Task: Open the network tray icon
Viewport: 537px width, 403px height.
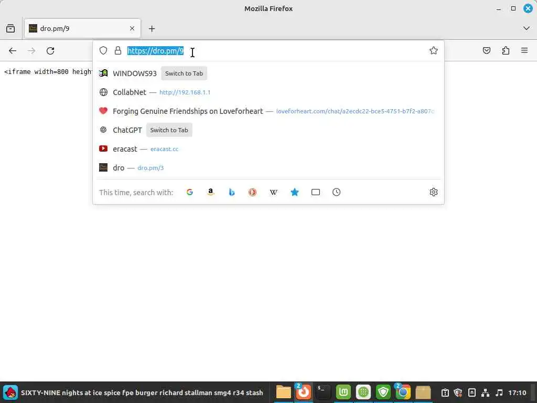Action: (x=485, y=393)
